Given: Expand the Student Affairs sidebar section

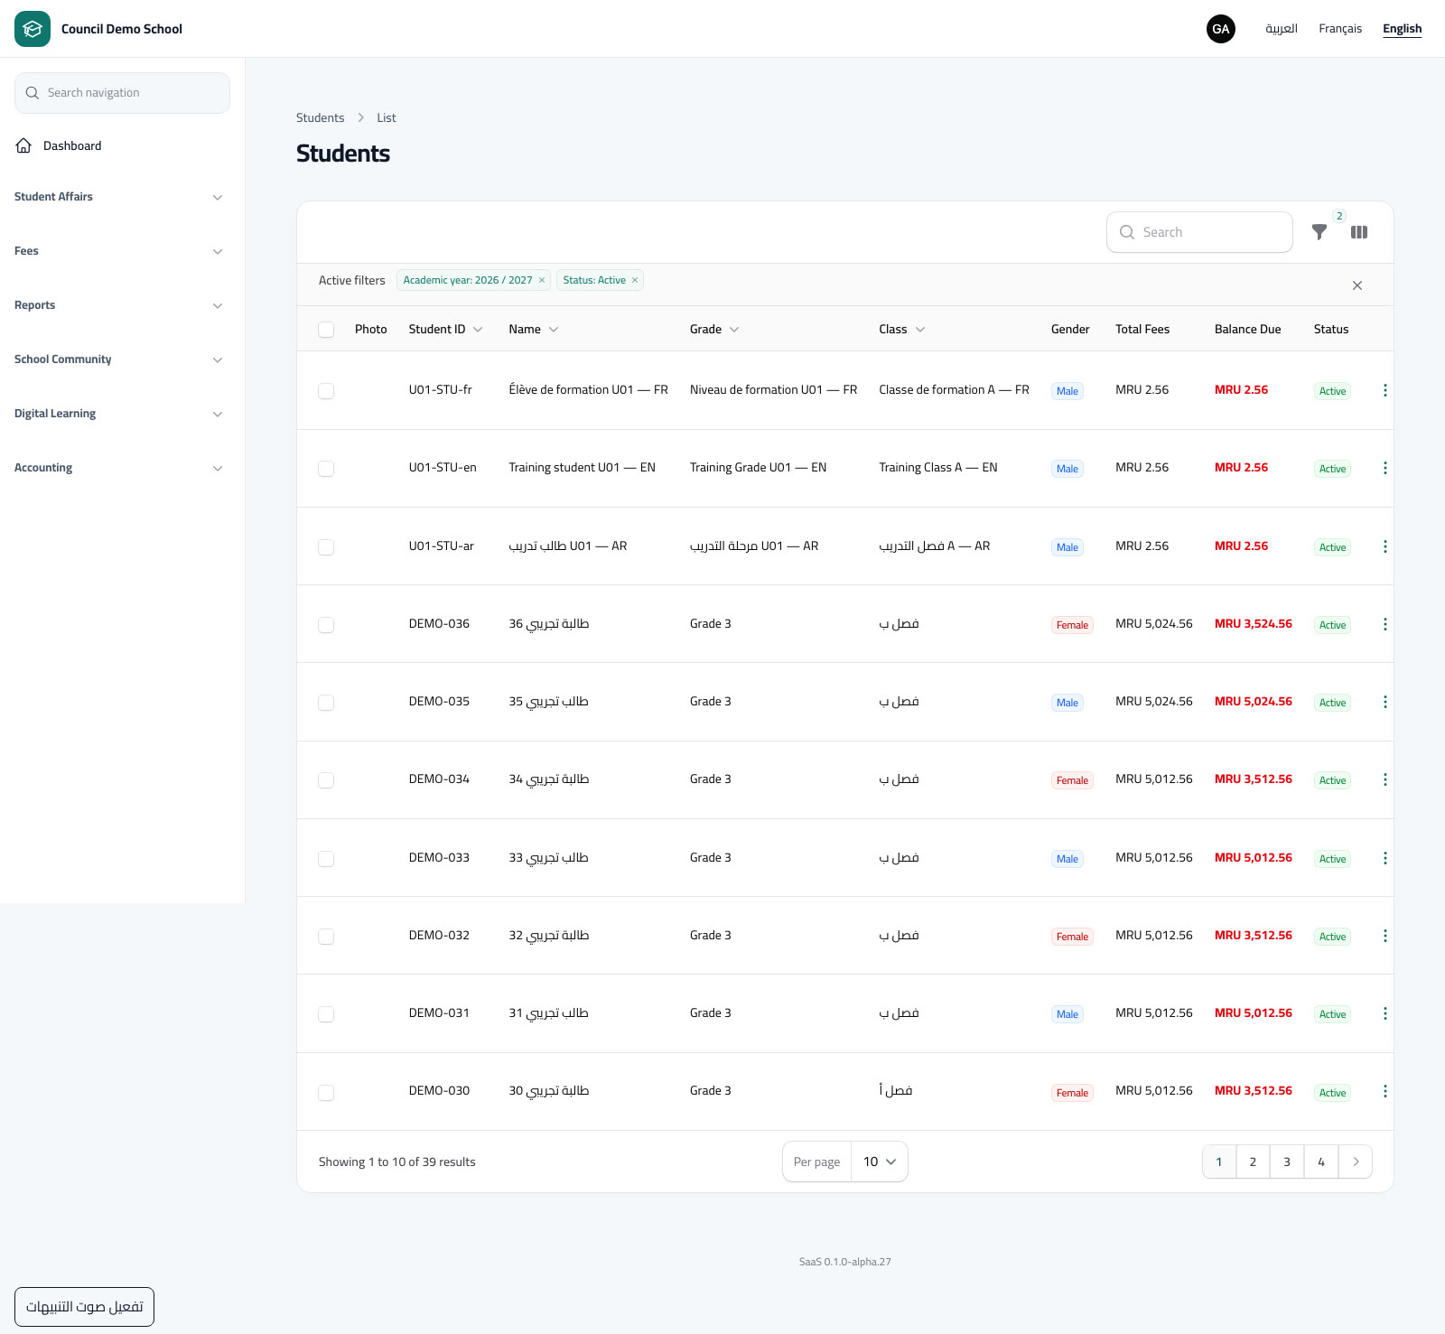Looking at the screenshot, I should tap(118, 197).
